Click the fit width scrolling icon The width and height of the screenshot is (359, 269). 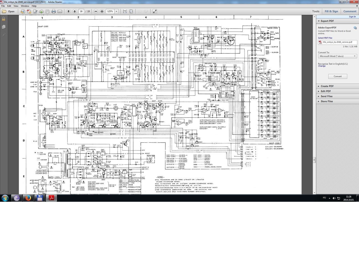pos(125,11)
